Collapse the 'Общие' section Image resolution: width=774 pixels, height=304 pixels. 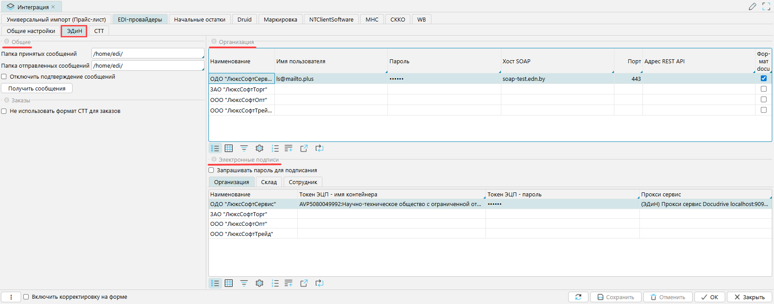pyautogui.click(x=7, y=41)
